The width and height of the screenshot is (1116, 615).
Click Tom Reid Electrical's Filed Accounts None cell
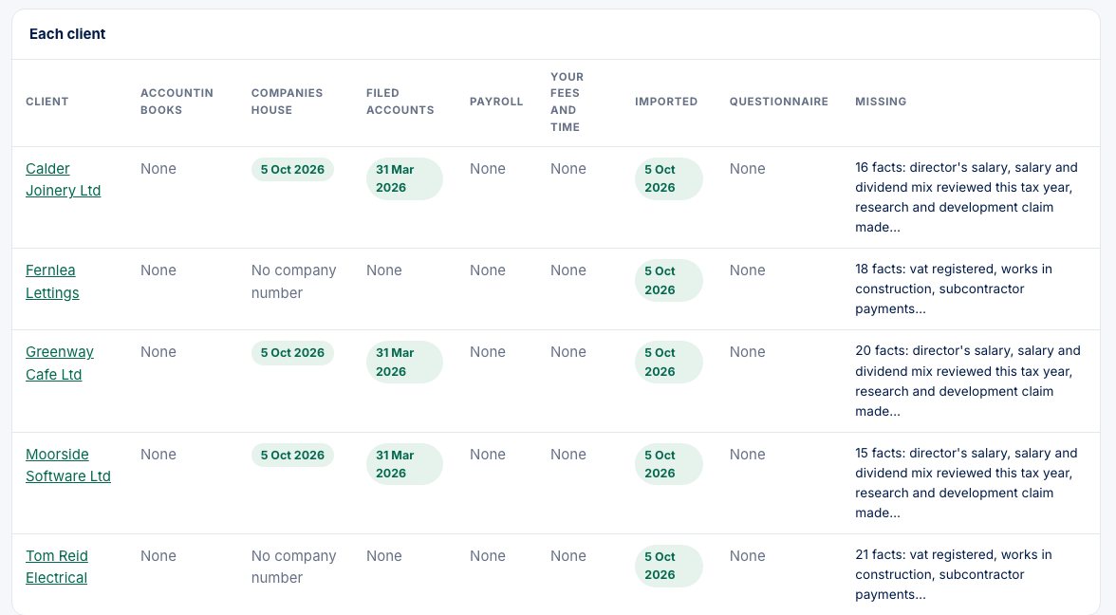(384, 556)
